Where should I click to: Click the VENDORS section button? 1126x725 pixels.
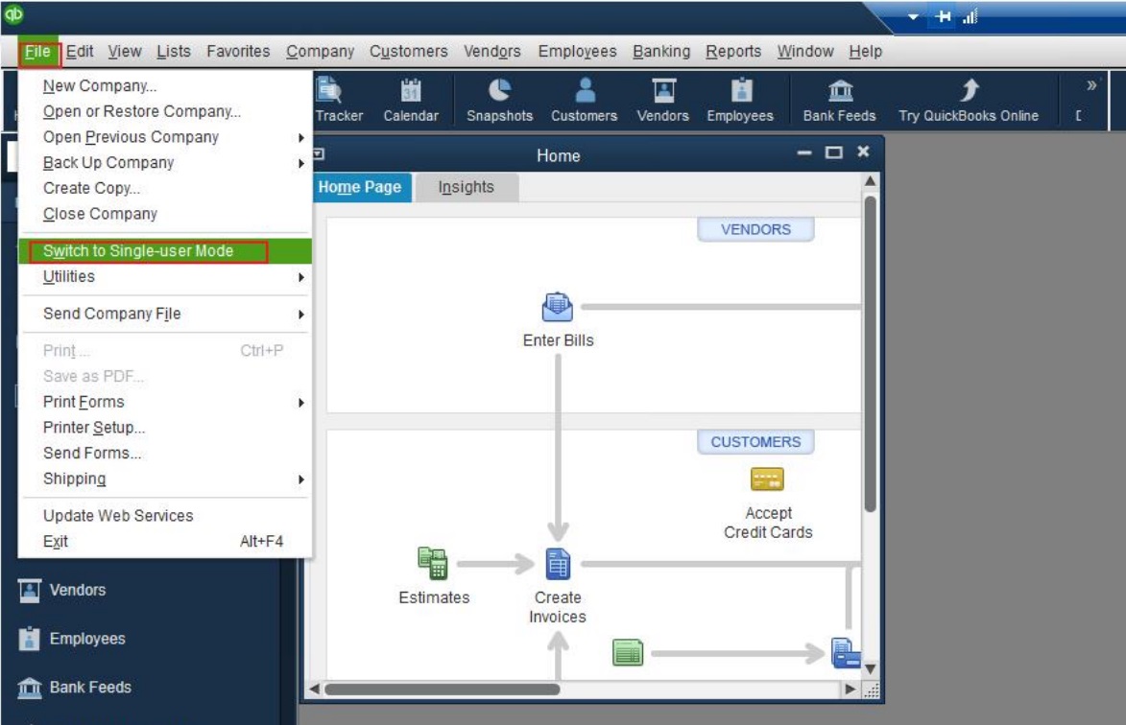coord(755,229)
